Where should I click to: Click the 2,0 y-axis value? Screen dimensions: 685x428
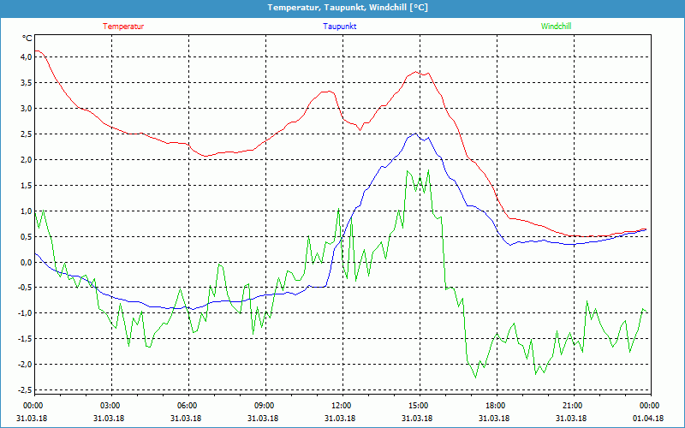point(27,159)
